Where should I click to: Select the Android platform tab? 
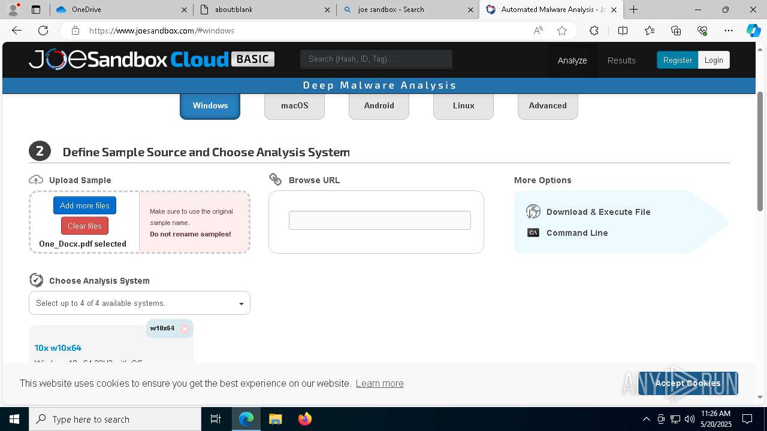(379, 106)
